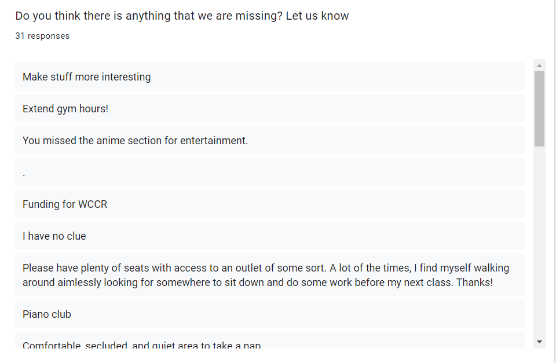Image resolution: width=556 pixels, height=363 pixels.
Task: Click the question title about anything missing
Action: (x=182, y=16)
